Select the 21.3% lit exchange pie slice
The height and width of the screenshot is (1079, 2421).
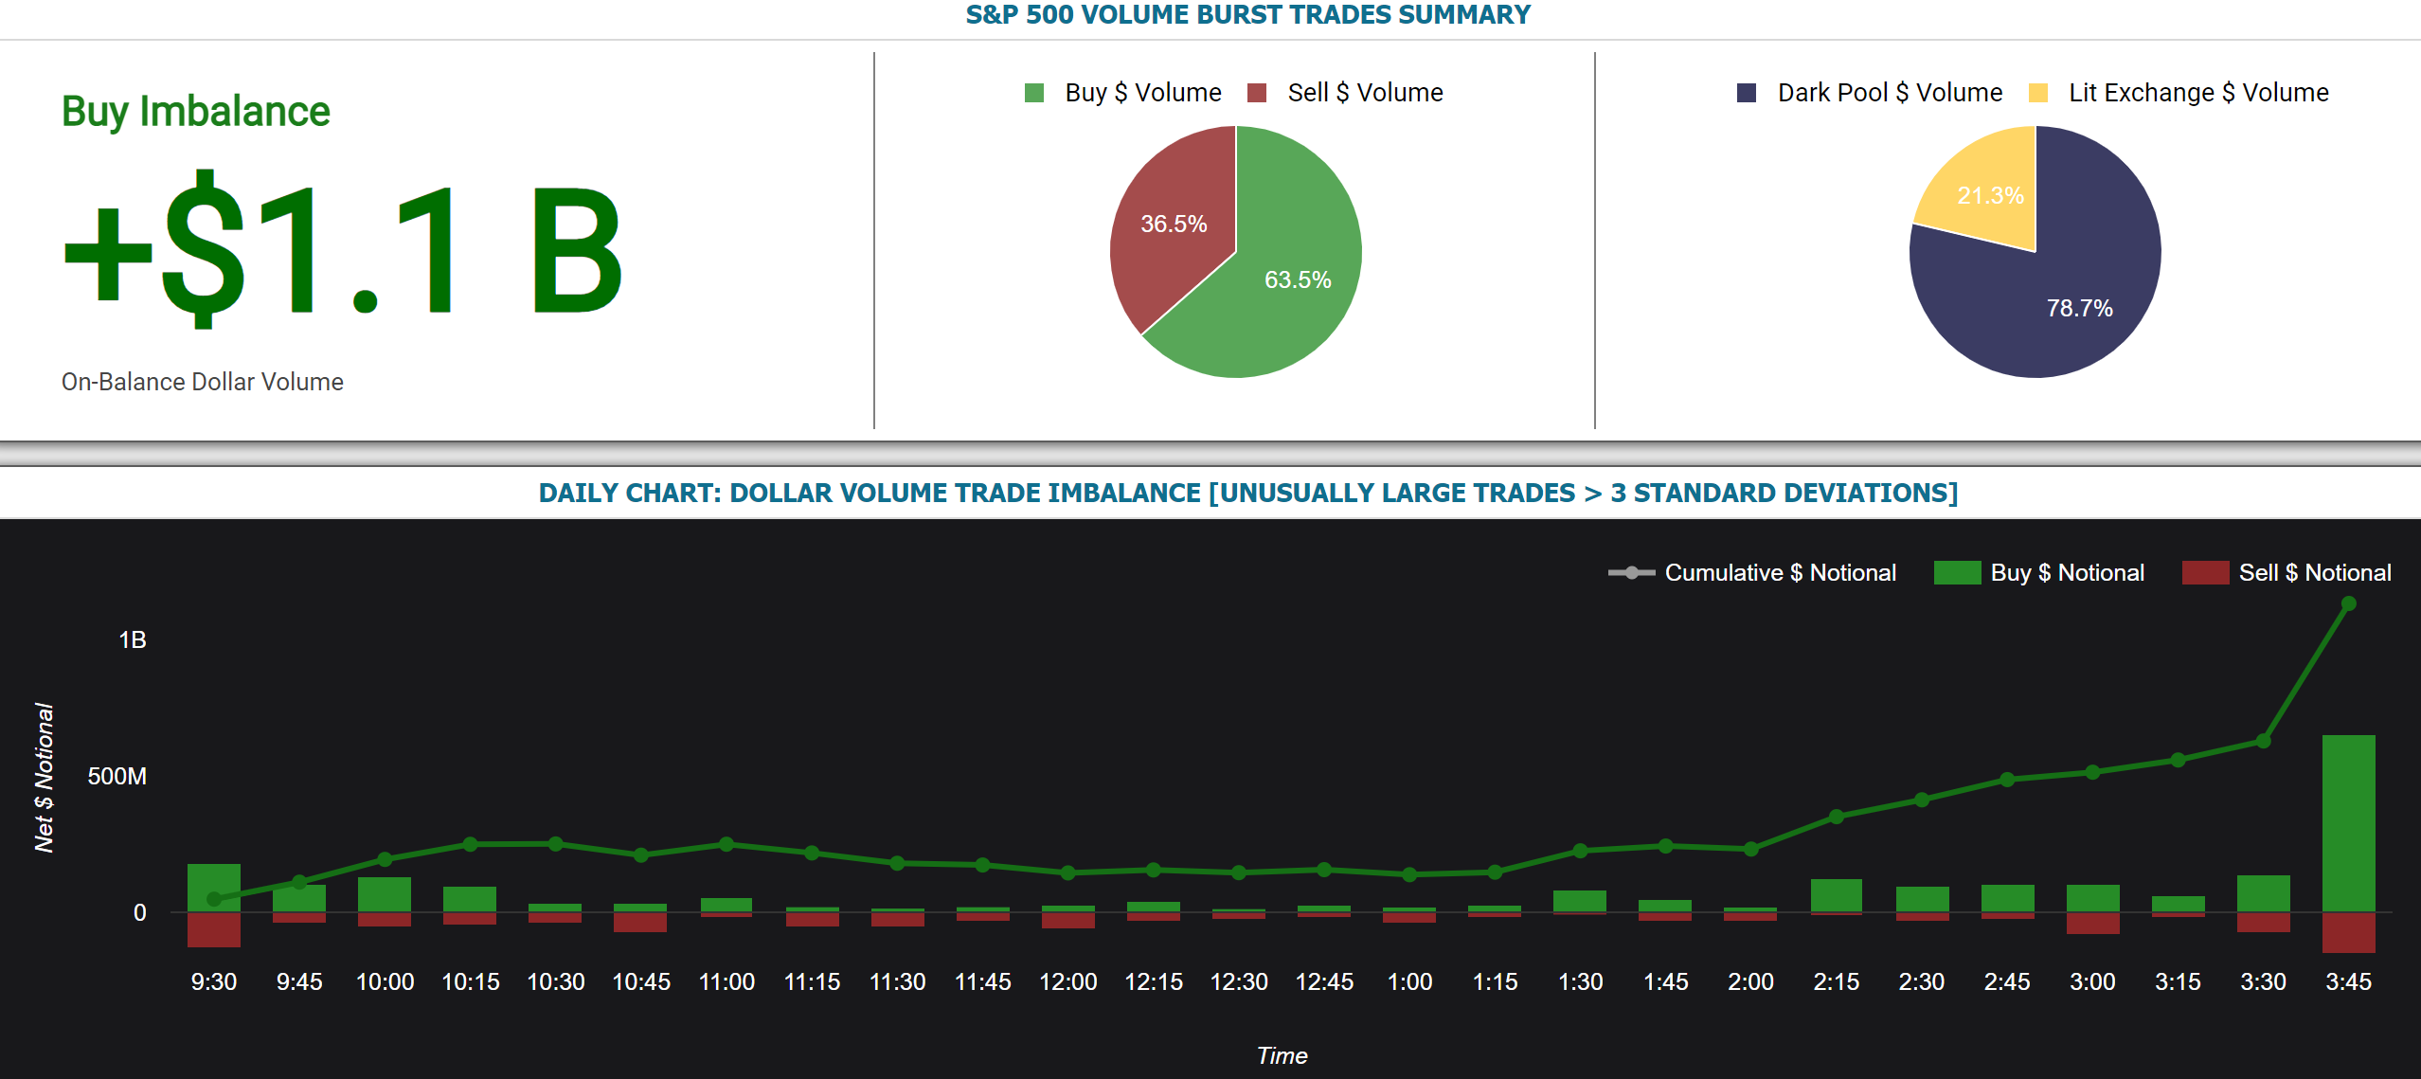1990,196
